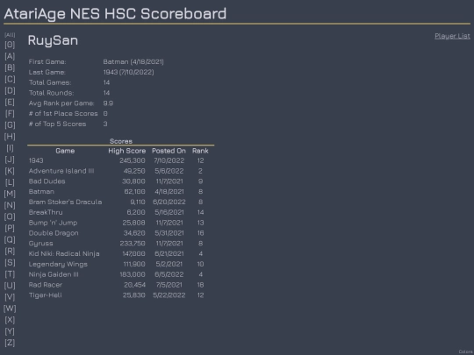This screenshot has width=474, height=355.
Task: Select the 5/22/2022 posted date cell
Action: tap(169, 295)
